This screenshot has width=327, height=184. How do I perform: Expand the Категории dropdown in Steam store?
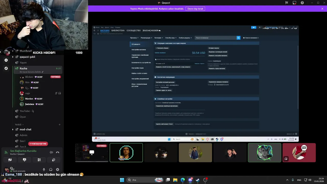point(158,38)
